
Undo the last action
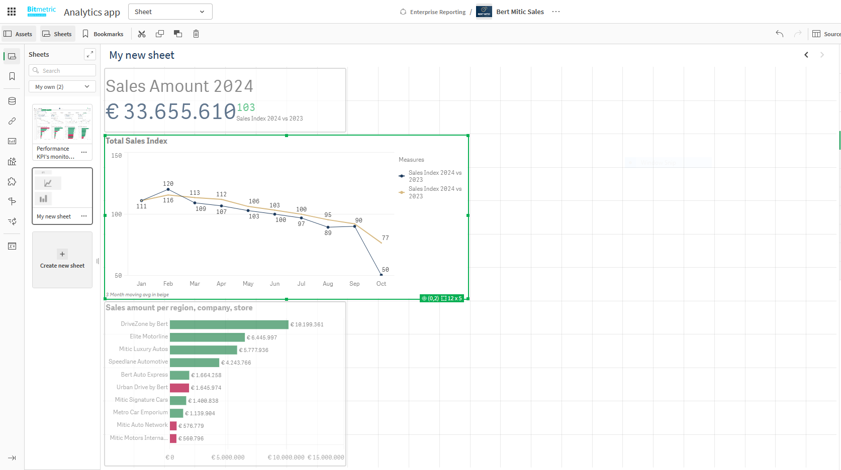coord(780,34)
